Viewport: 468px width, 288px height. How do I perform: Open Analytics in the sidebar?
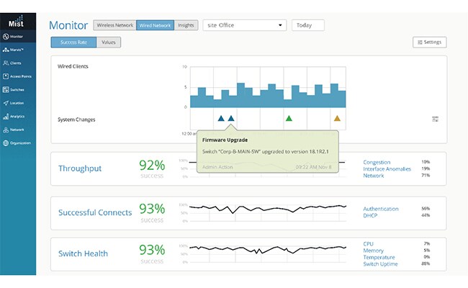pos(17,116)
